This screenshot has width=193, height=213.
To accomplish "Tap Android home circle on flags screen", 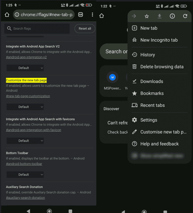I will point(49,211).
